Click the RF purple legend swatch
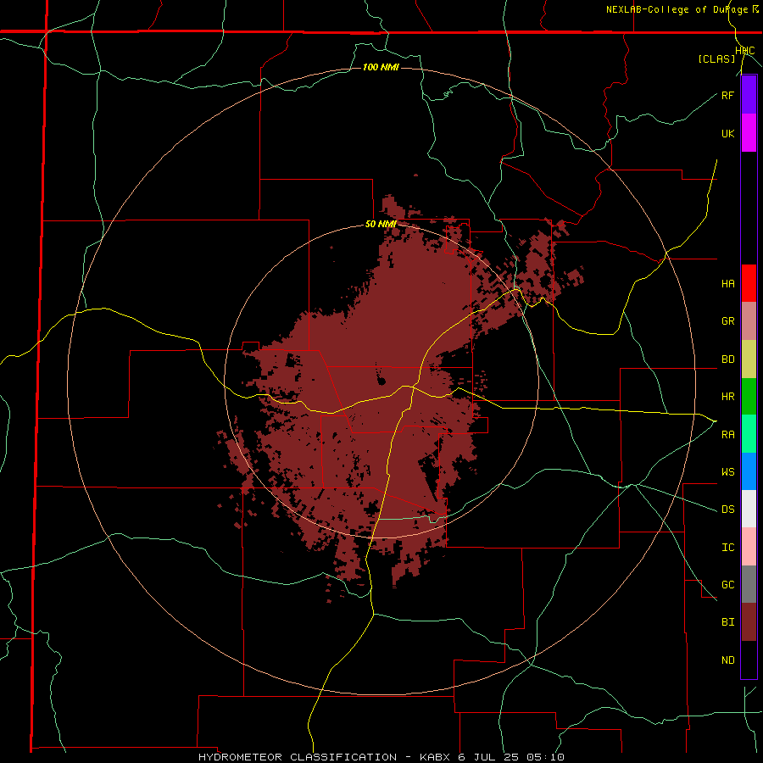Screen dimensions: 763x763 pyautogui.click(x=749, y=95)
